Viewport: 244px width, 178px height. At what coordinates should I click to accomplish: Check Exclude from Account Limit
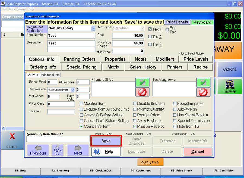point(81,109)
